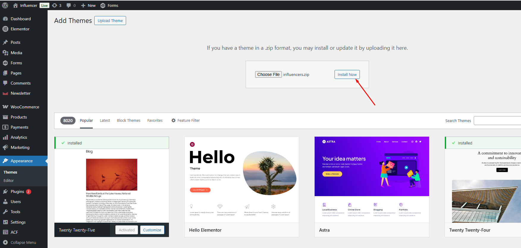Switch to the Latest themes tab

[x=105, y=121]
